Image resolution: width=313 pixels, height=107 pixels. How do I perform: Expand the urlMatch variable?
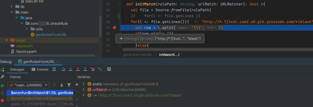(84, 90)
